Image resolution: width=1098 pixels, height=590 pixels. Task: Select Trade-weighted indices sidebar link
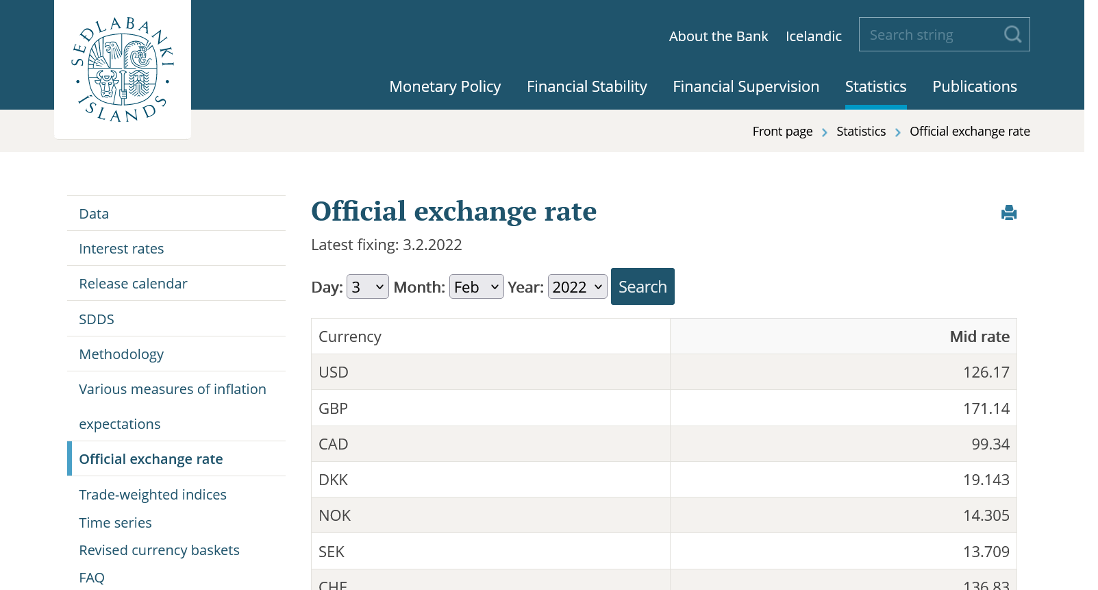(x=152, y=495)
